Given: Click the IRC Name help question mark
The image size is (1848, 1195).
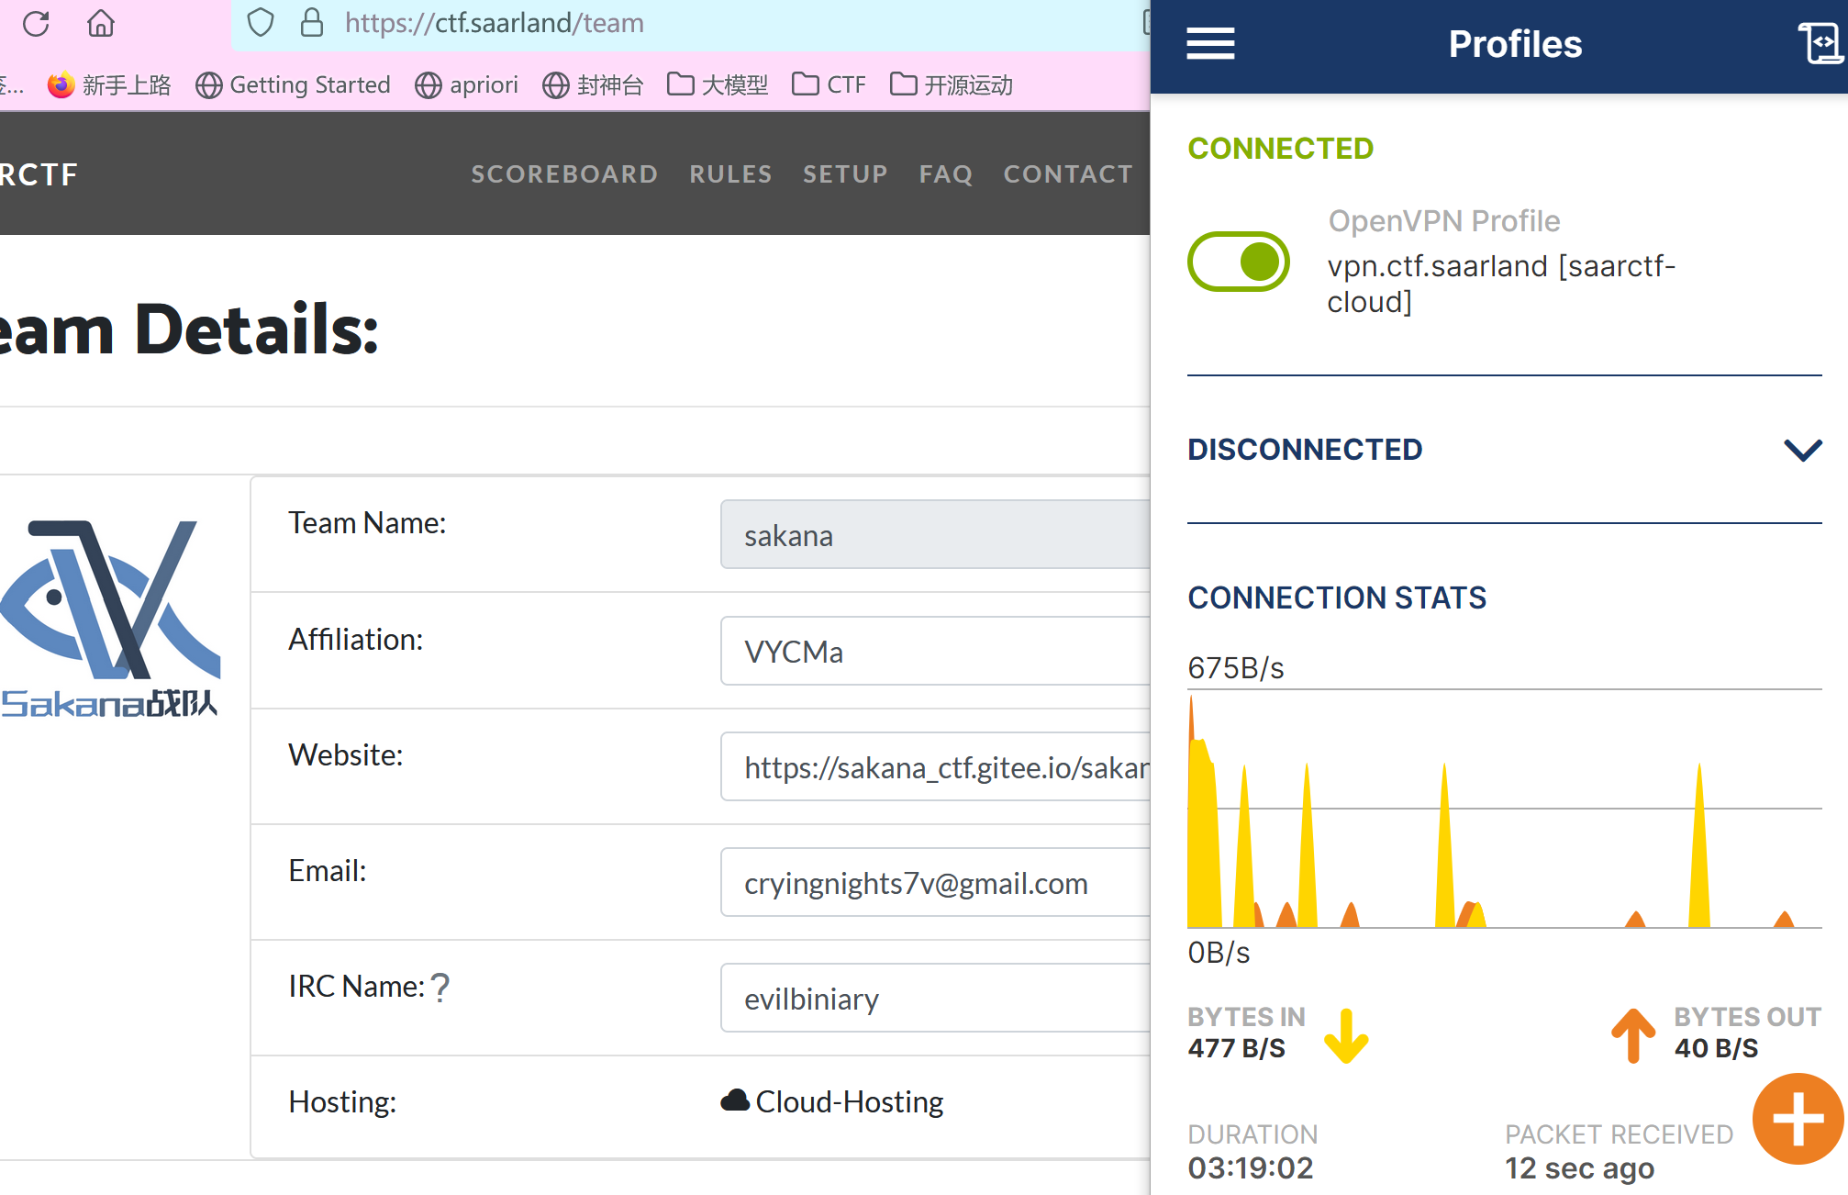Looking at the screenshot, I should pos(440,988).
